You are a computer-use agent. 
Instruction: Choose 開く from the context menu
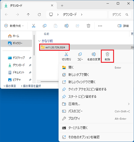(x=96, y=68)
